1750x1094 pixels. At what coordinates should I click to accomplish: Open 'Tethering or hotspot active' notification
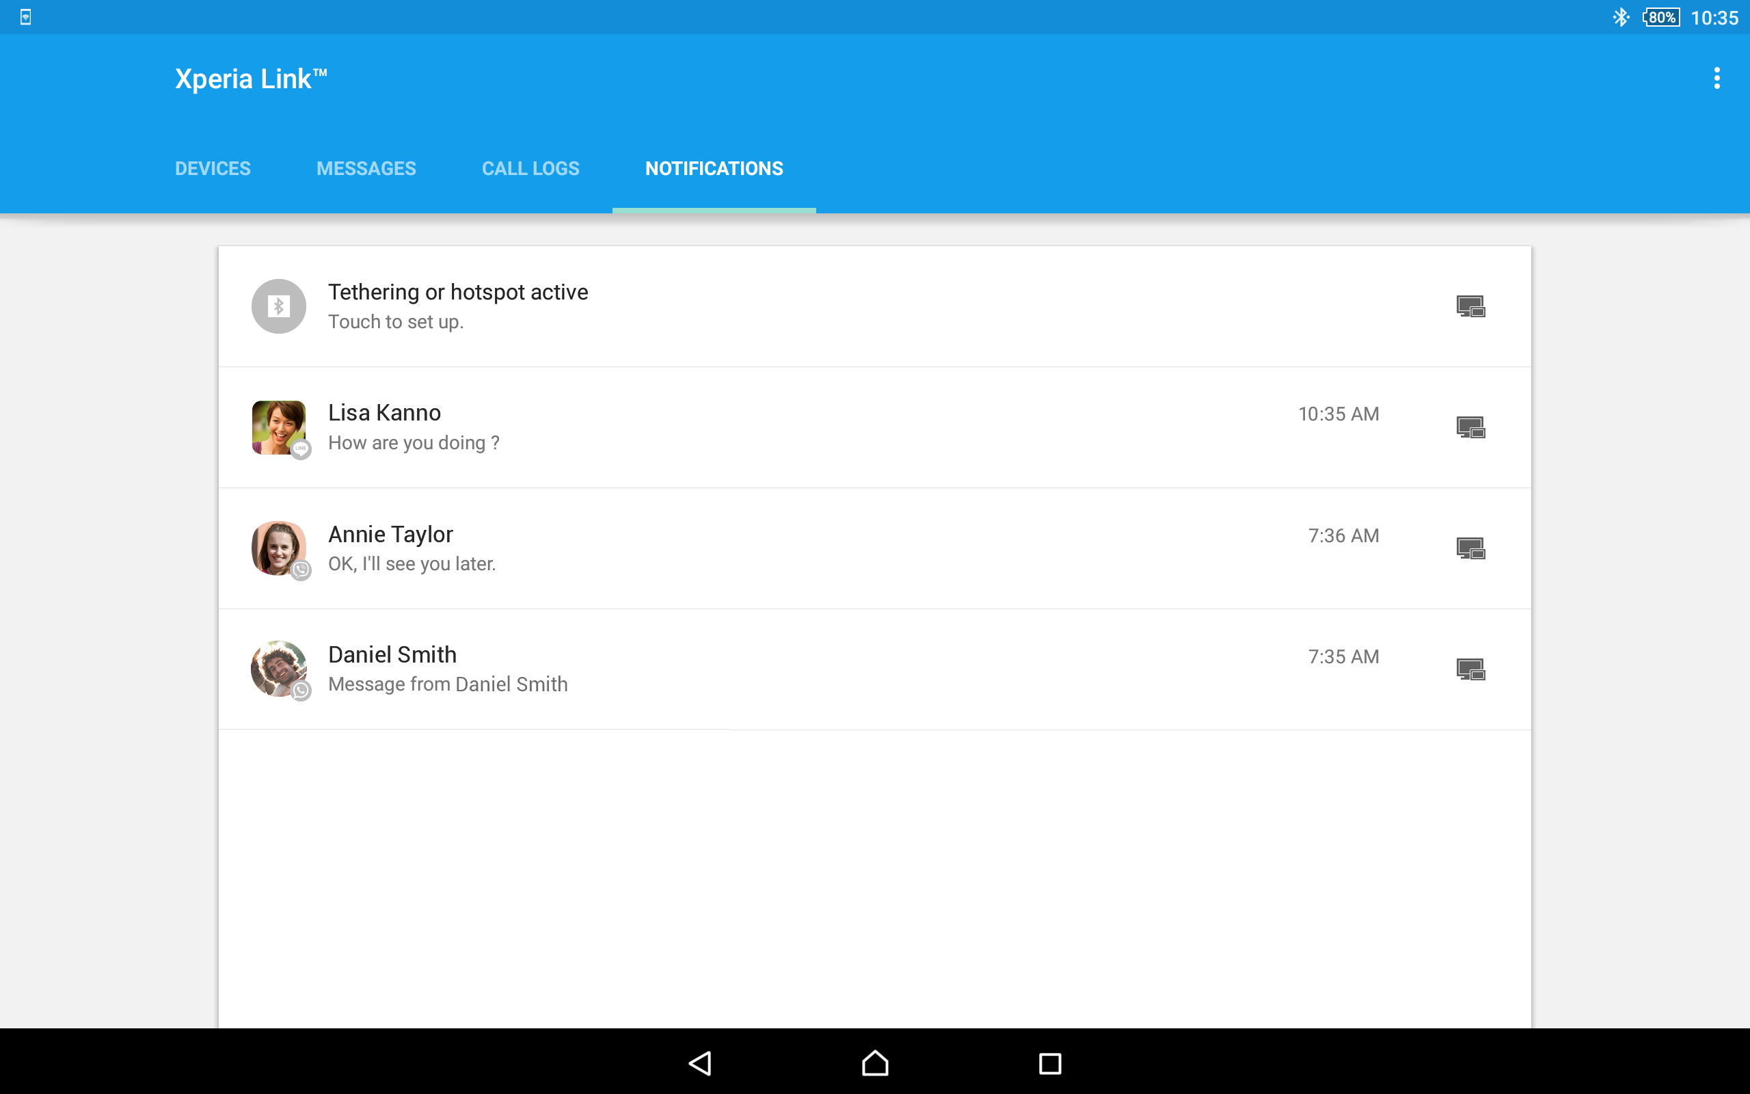(x=458, y=293)
